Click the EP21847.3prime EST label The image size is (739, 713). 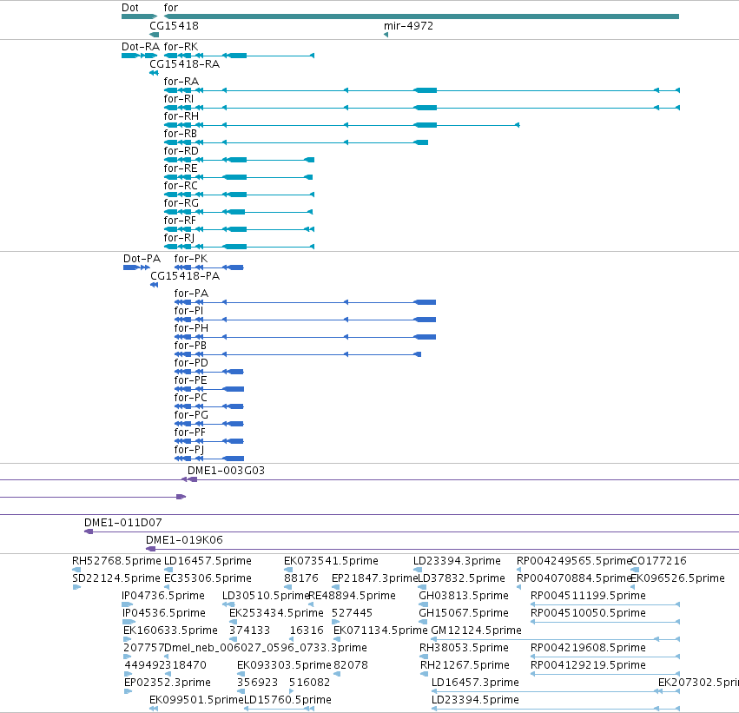point(374,578)
